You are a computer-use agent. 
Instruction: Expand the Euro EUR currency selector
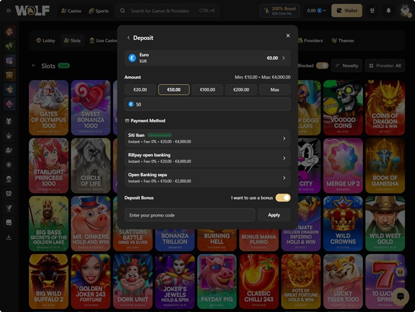208,58
